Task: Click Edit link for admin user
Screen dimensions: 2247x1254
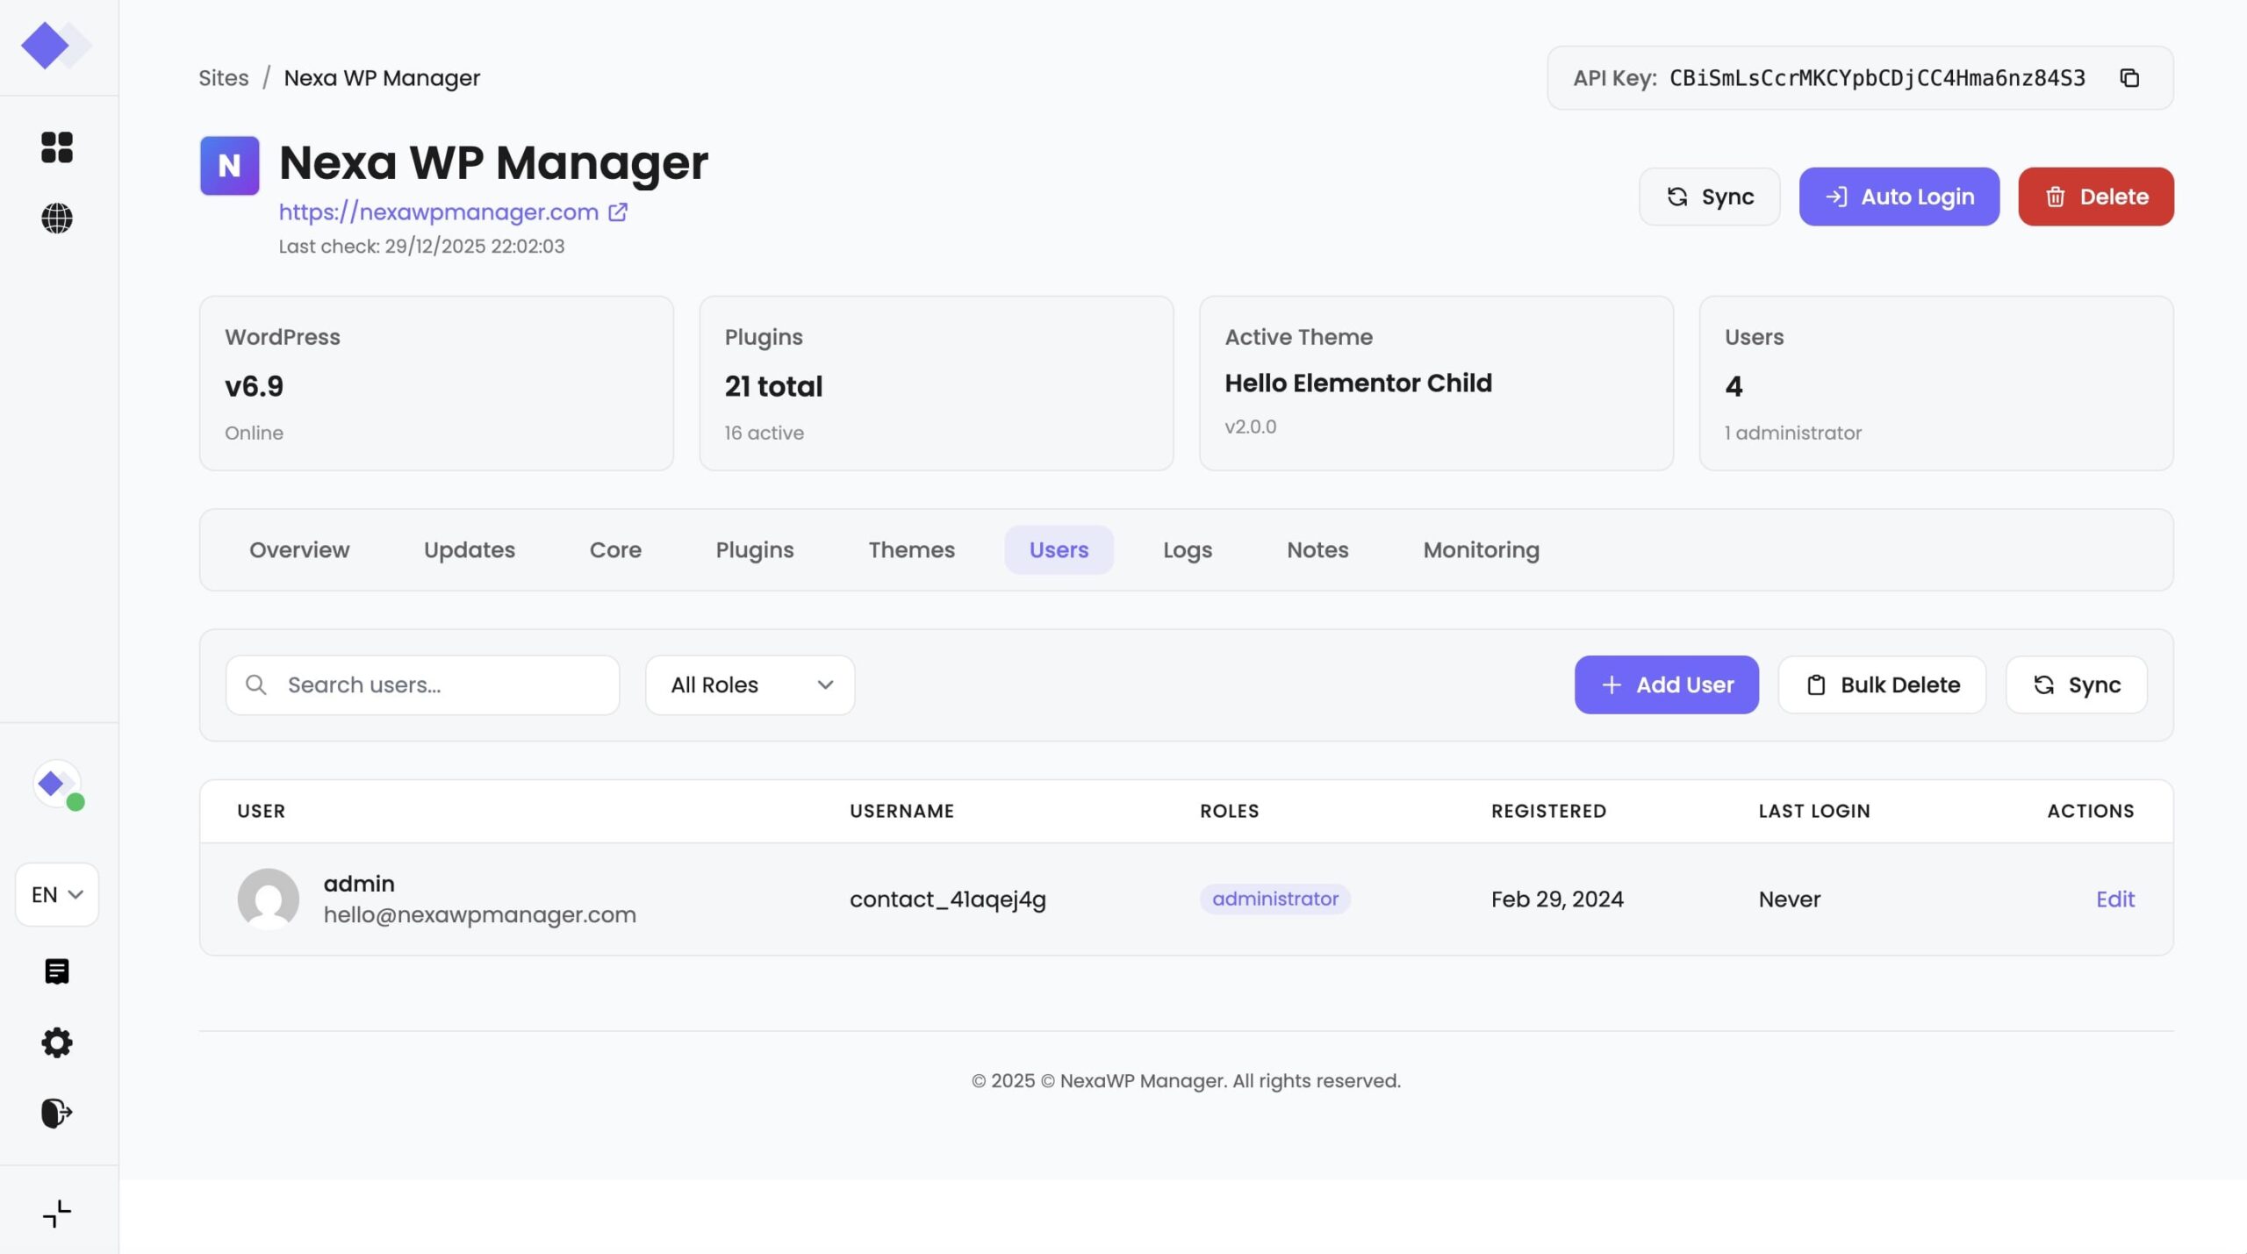Action: (2114, 899)
